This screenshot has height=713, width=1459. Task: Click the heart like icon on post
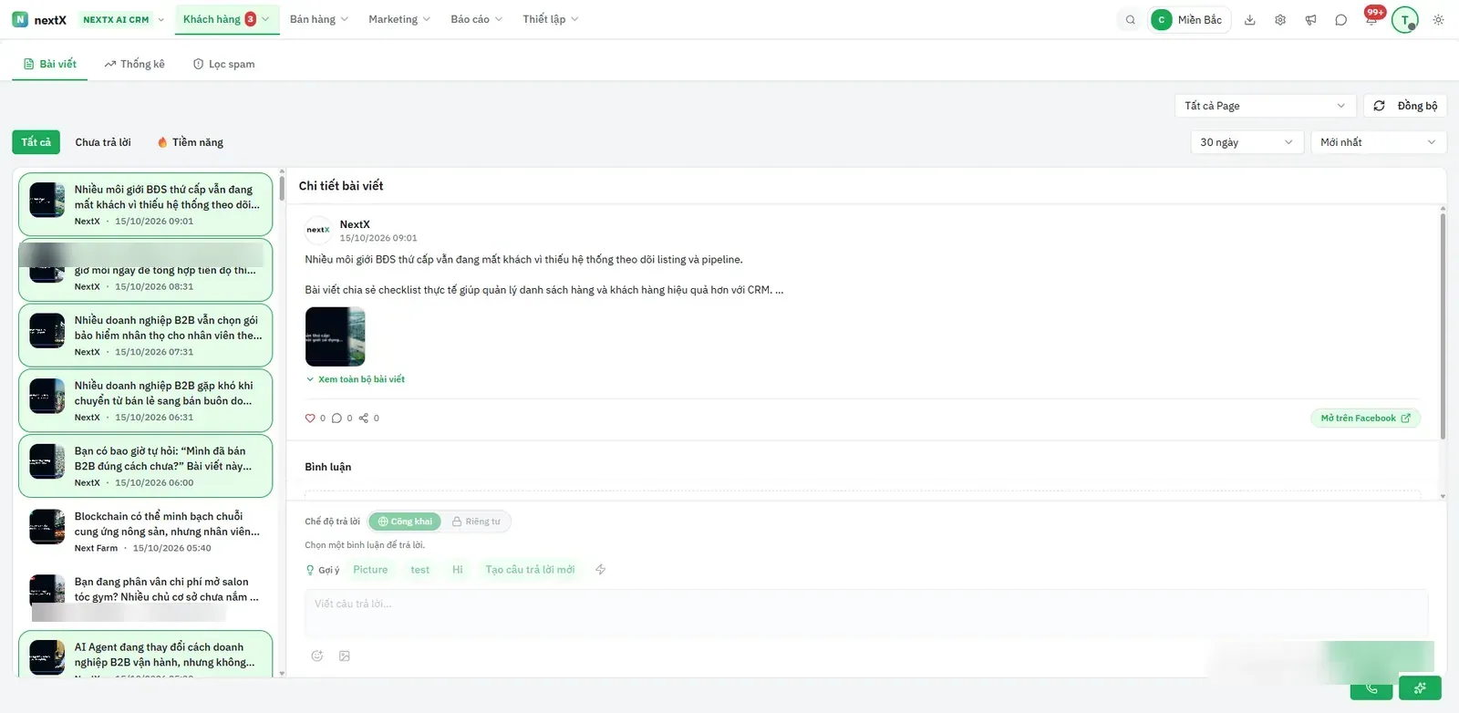[x=310, y=418]
